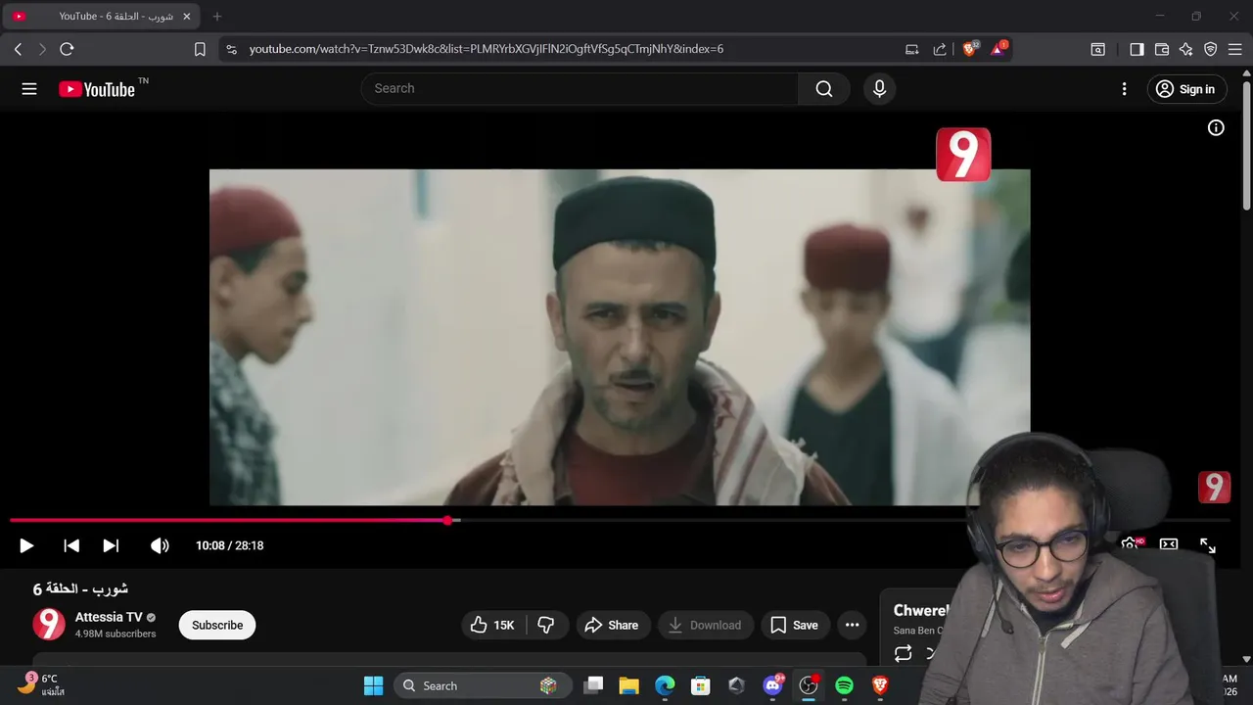Image resolution: width=1253 pixels, height=705 pixels.
Task: Open Microsoft Edge from the taskbar
Action: [x=665, y=685]
